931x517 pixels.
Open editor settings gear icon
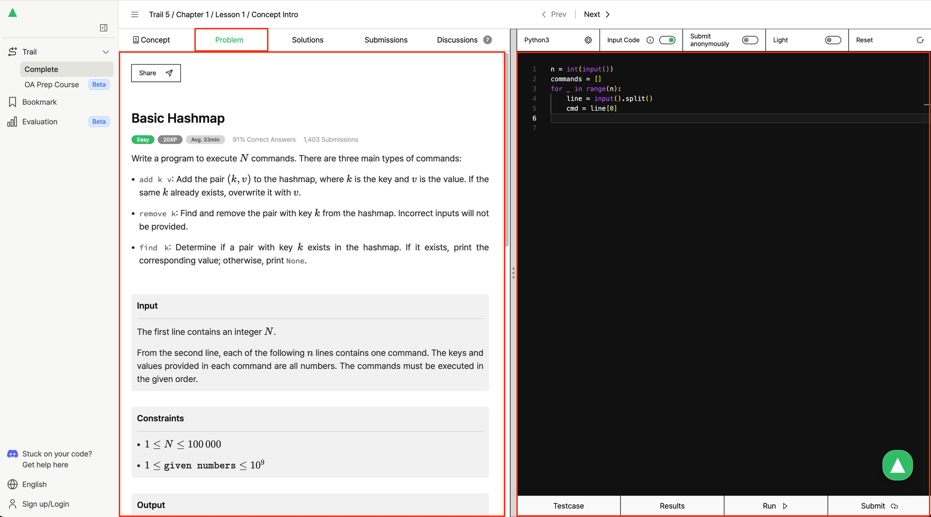(x=588, y=40)
